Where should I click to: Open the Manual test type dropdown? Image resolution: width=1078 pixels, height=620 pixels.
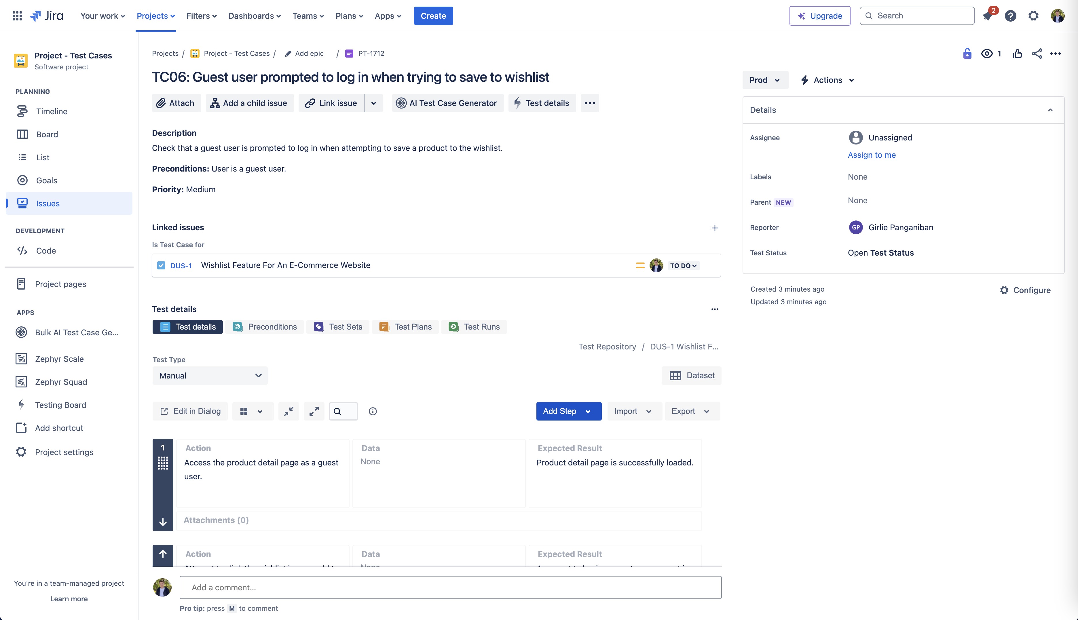210,375
